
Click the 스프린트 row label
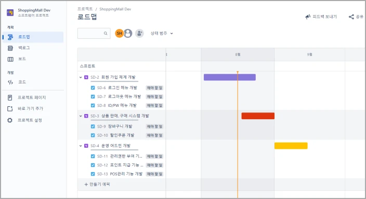click(x=87, y=66)
